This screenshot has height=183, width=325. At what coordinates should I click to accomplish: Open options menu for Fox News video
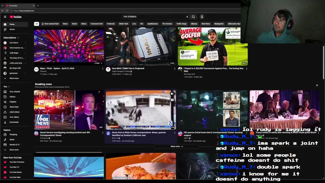[103, 133]
